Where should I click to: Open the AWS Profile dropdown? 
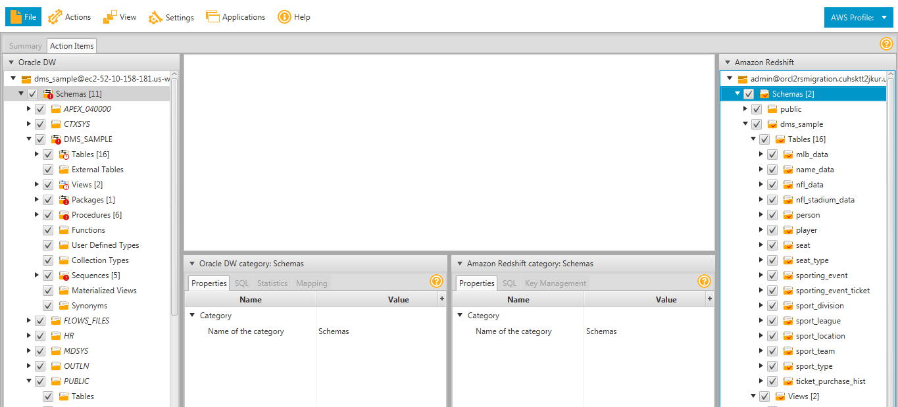[x=859, y=18]
